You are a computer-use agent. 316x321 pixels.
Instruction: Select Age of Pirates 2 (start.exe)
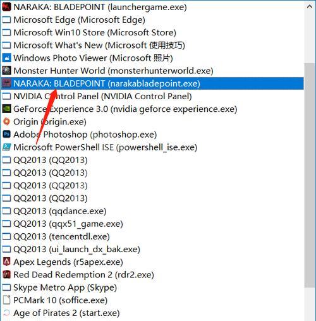point(152,313)
